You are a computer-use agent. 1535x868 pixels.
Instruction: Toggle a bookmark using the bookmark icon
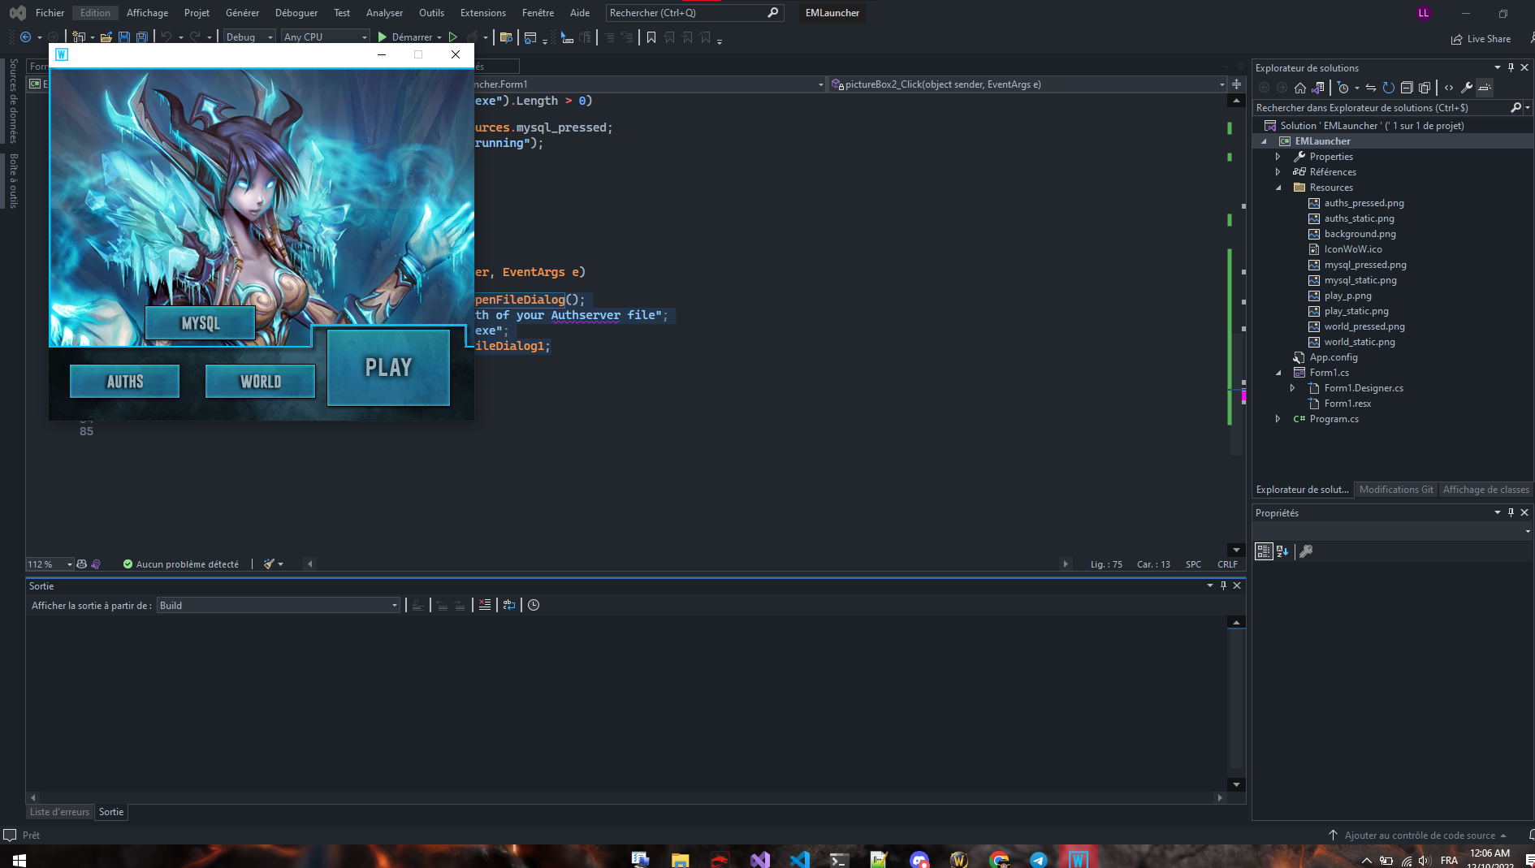click(x=651, y=37)
